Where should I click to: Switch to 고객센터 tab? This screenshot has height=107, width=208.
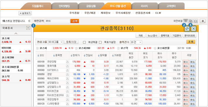[171, 6]
